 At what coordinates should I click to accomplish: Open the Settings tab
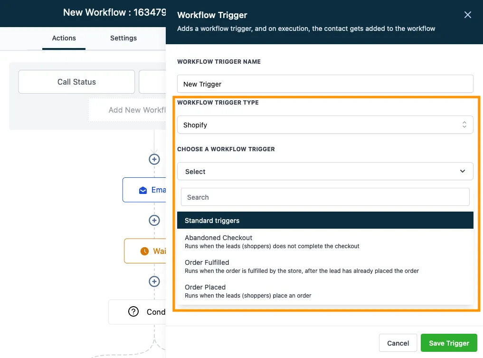[123, 38]
